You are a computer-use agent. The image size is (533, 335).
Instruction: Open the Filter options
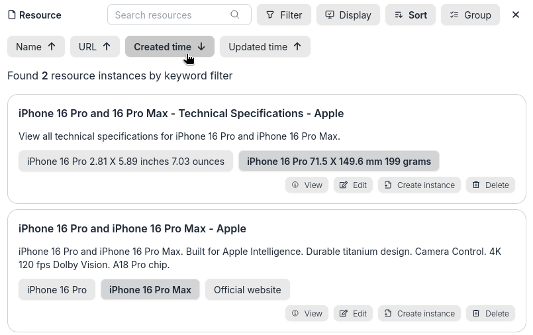pos(283,15)
